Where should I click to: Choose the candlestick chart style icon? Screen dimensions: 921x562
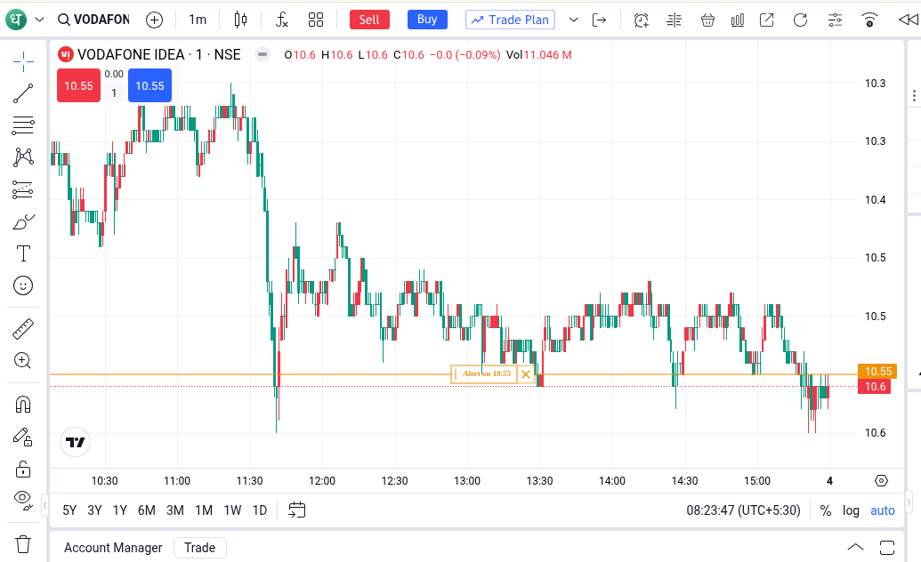pos(240,20)
